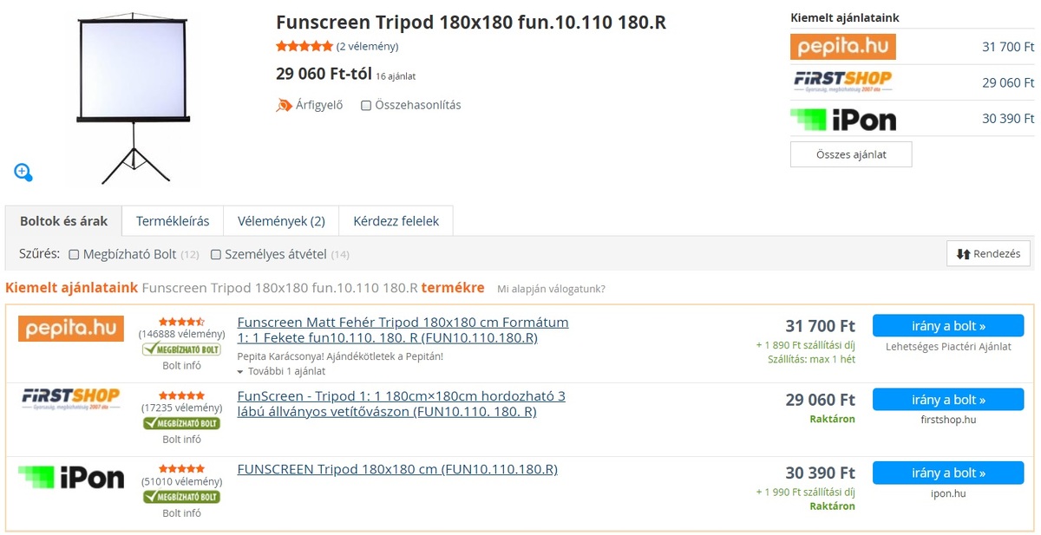Click Megbízható Bolt badge under iPon rating

pos(181,497)
